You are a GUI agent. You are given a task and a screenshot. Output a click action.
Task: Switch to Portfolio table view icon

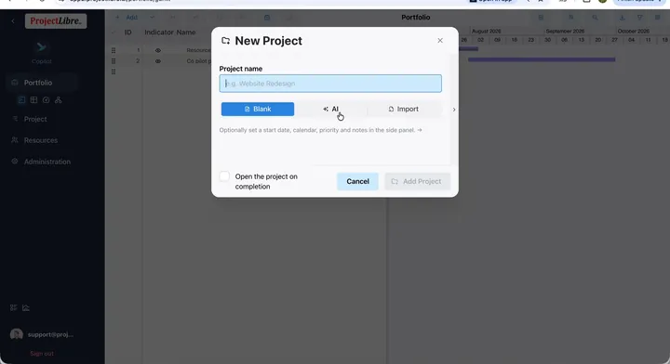click(33, 99)
